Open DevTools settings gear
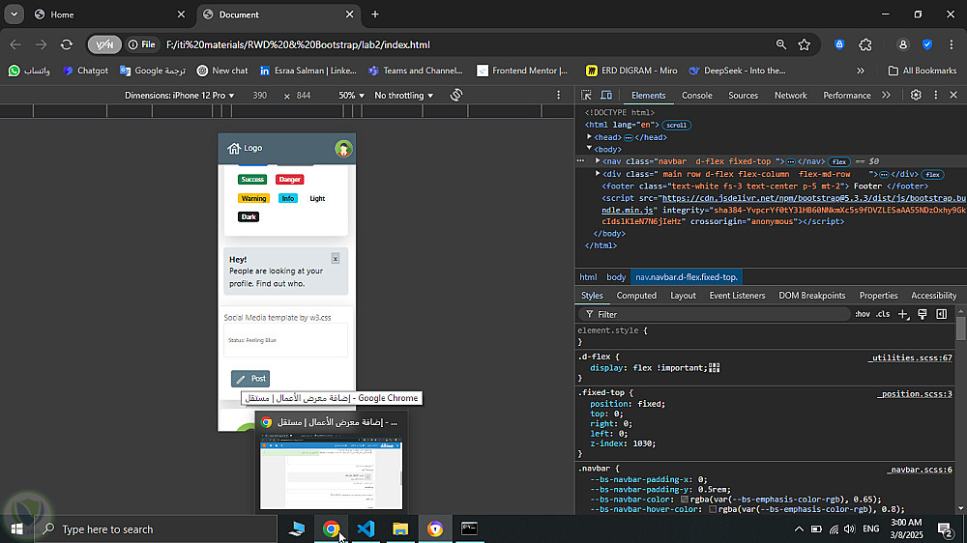Viewport: 967px width, 543px height. 916,95
